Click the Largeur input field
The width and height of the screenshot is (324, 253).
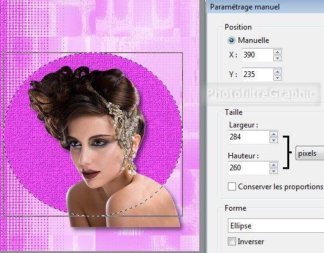click(x=249, y=137)
